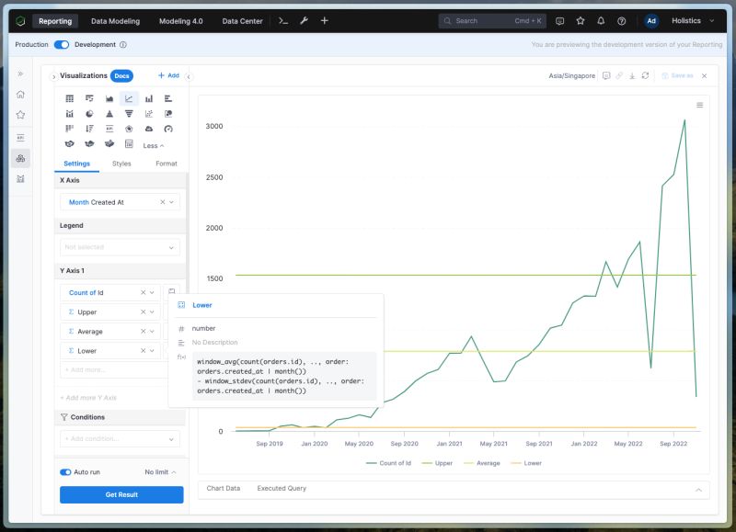Image resolution: width=736 pixels, height=532 pixels.
Task: Choose the Gauge chart visualization
Action: coord(168,129)
